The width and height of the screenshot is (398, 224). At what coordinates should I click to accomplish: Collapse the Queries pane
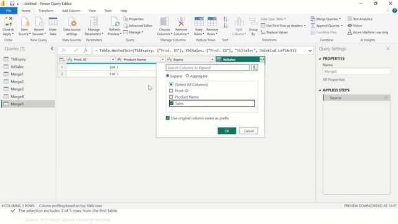click(52, 49)
